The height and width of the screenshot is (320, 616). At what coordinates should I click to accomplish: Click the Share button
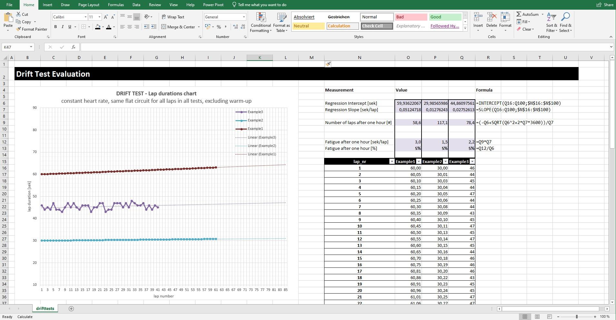tap(605, 5)
